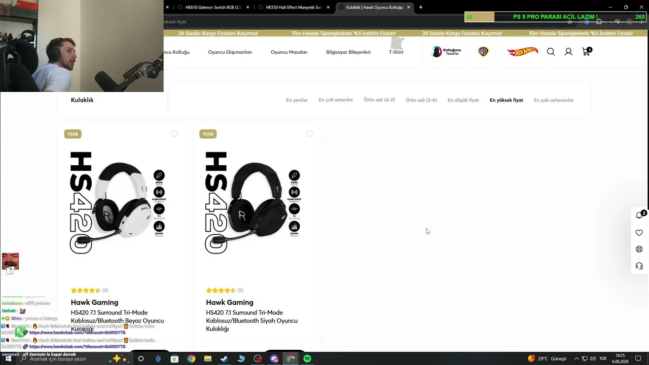Viewport: 649px width, 365px height.
Task: Close the Kulaklık | Hawk Oyuncu Koltuğu tab
Action: pos(408,7)
